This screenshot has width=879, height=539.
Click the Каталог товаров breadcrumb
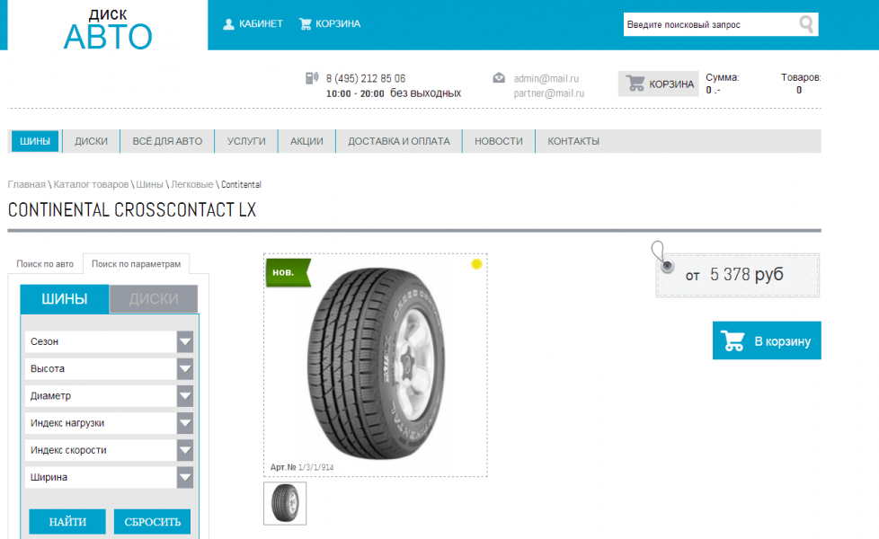[91, 184]
